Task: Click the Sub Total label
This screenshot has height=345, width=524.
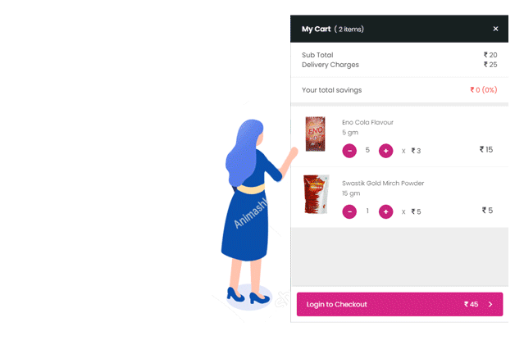Action: [x=317, y=55]
